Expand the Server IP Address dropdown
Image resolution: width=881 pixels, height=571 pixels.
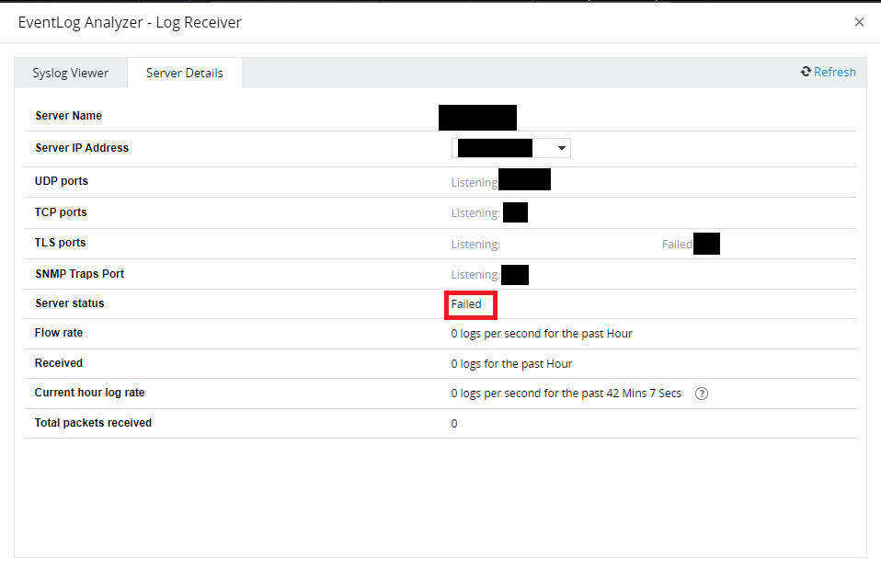(511, 148)
